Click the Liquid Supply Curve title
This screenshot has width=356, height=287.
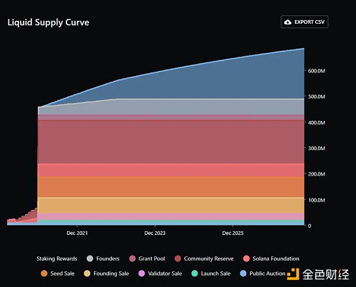[48, 23]
